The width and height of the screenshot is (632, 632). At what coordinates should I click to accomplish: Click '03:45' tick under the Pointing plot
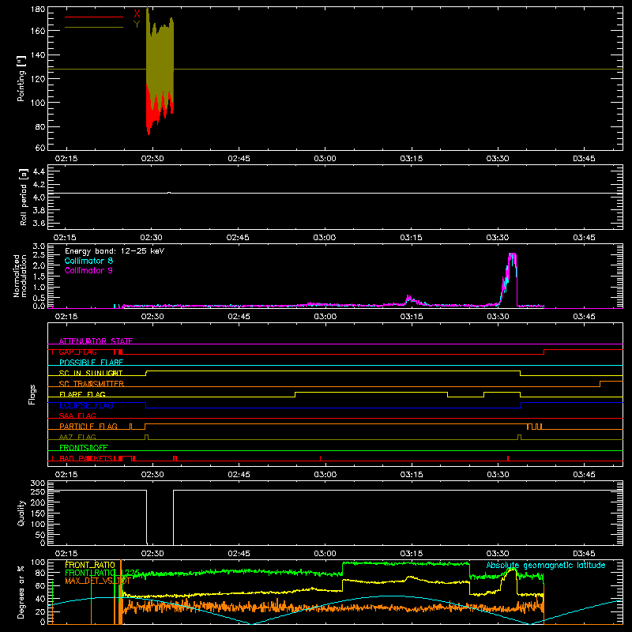click(584, 159)
